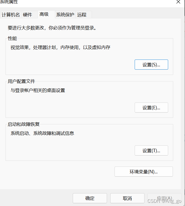
Task: Open the 远程 tab
Action: coord(82,15)
